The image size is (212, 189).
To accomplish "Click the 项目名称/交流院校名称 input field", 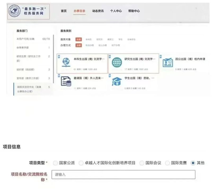I will click(123, 174).
